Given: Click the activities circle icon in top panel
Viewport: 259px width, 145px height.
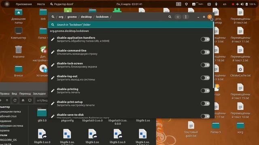Looking at the screenshot, I should (7, 4).
